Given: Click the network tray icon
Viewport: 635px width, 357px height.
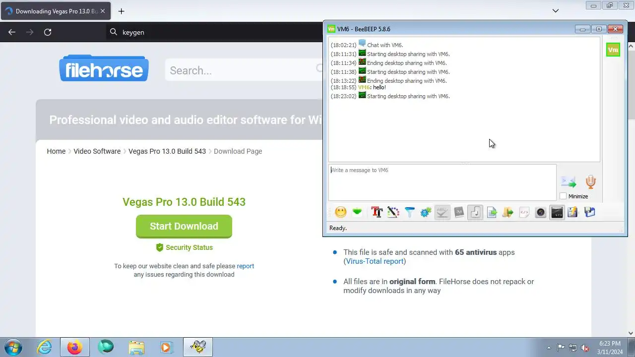Looking at the screenshot, I should (x=573, y=348).
